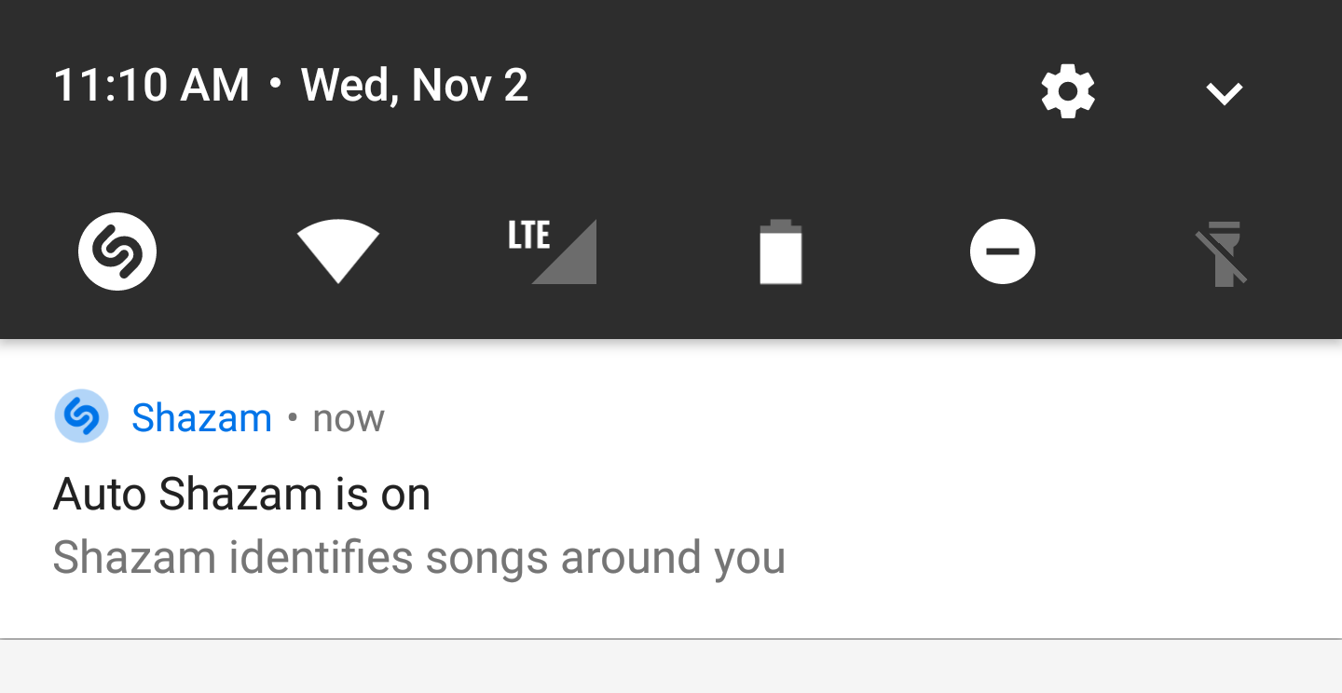Image resolution: width=1342 pixels, height=693 pixels.
Task: Open settings via the gear icon
Action: click(1068, 92)
